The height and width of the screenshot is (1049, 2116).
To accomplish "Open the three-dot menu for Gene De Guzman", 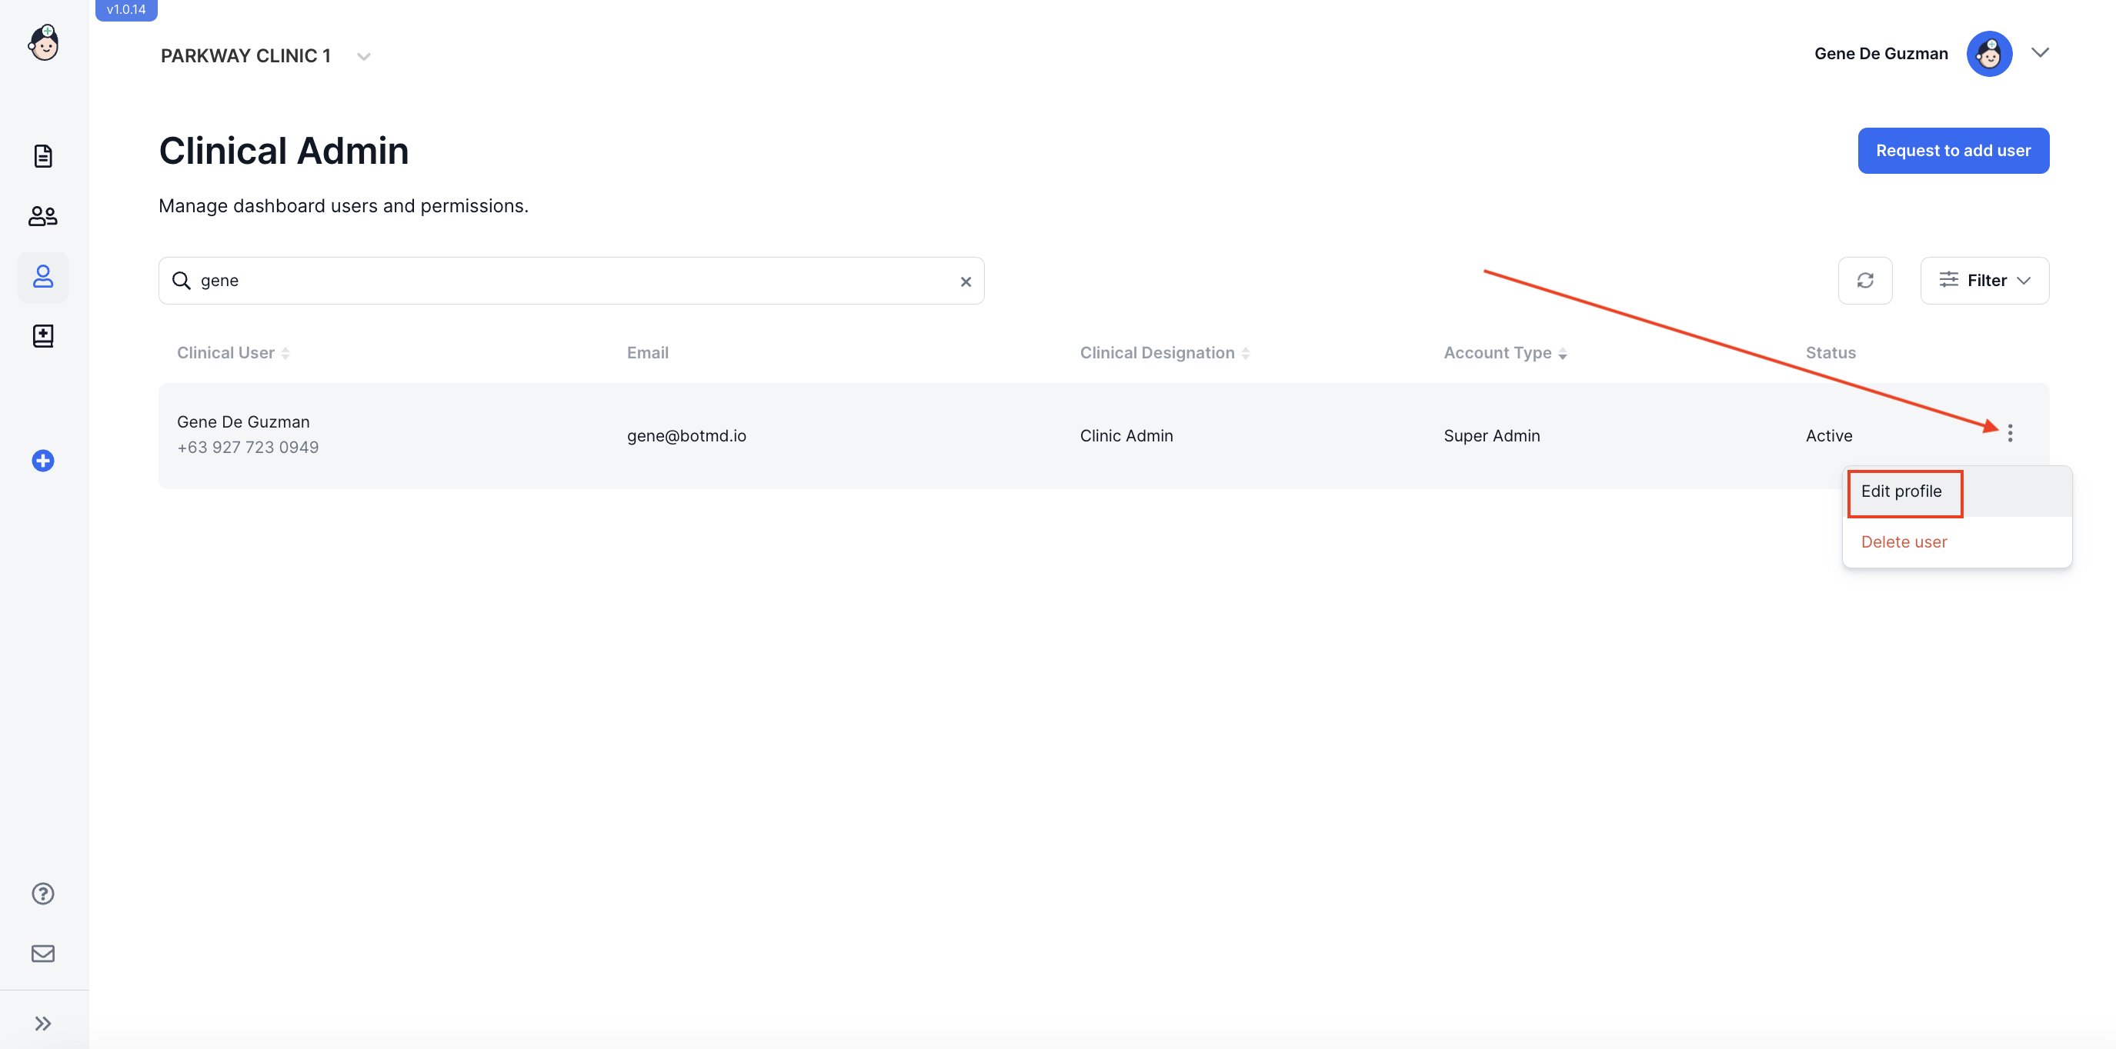I will [2010, 434].
